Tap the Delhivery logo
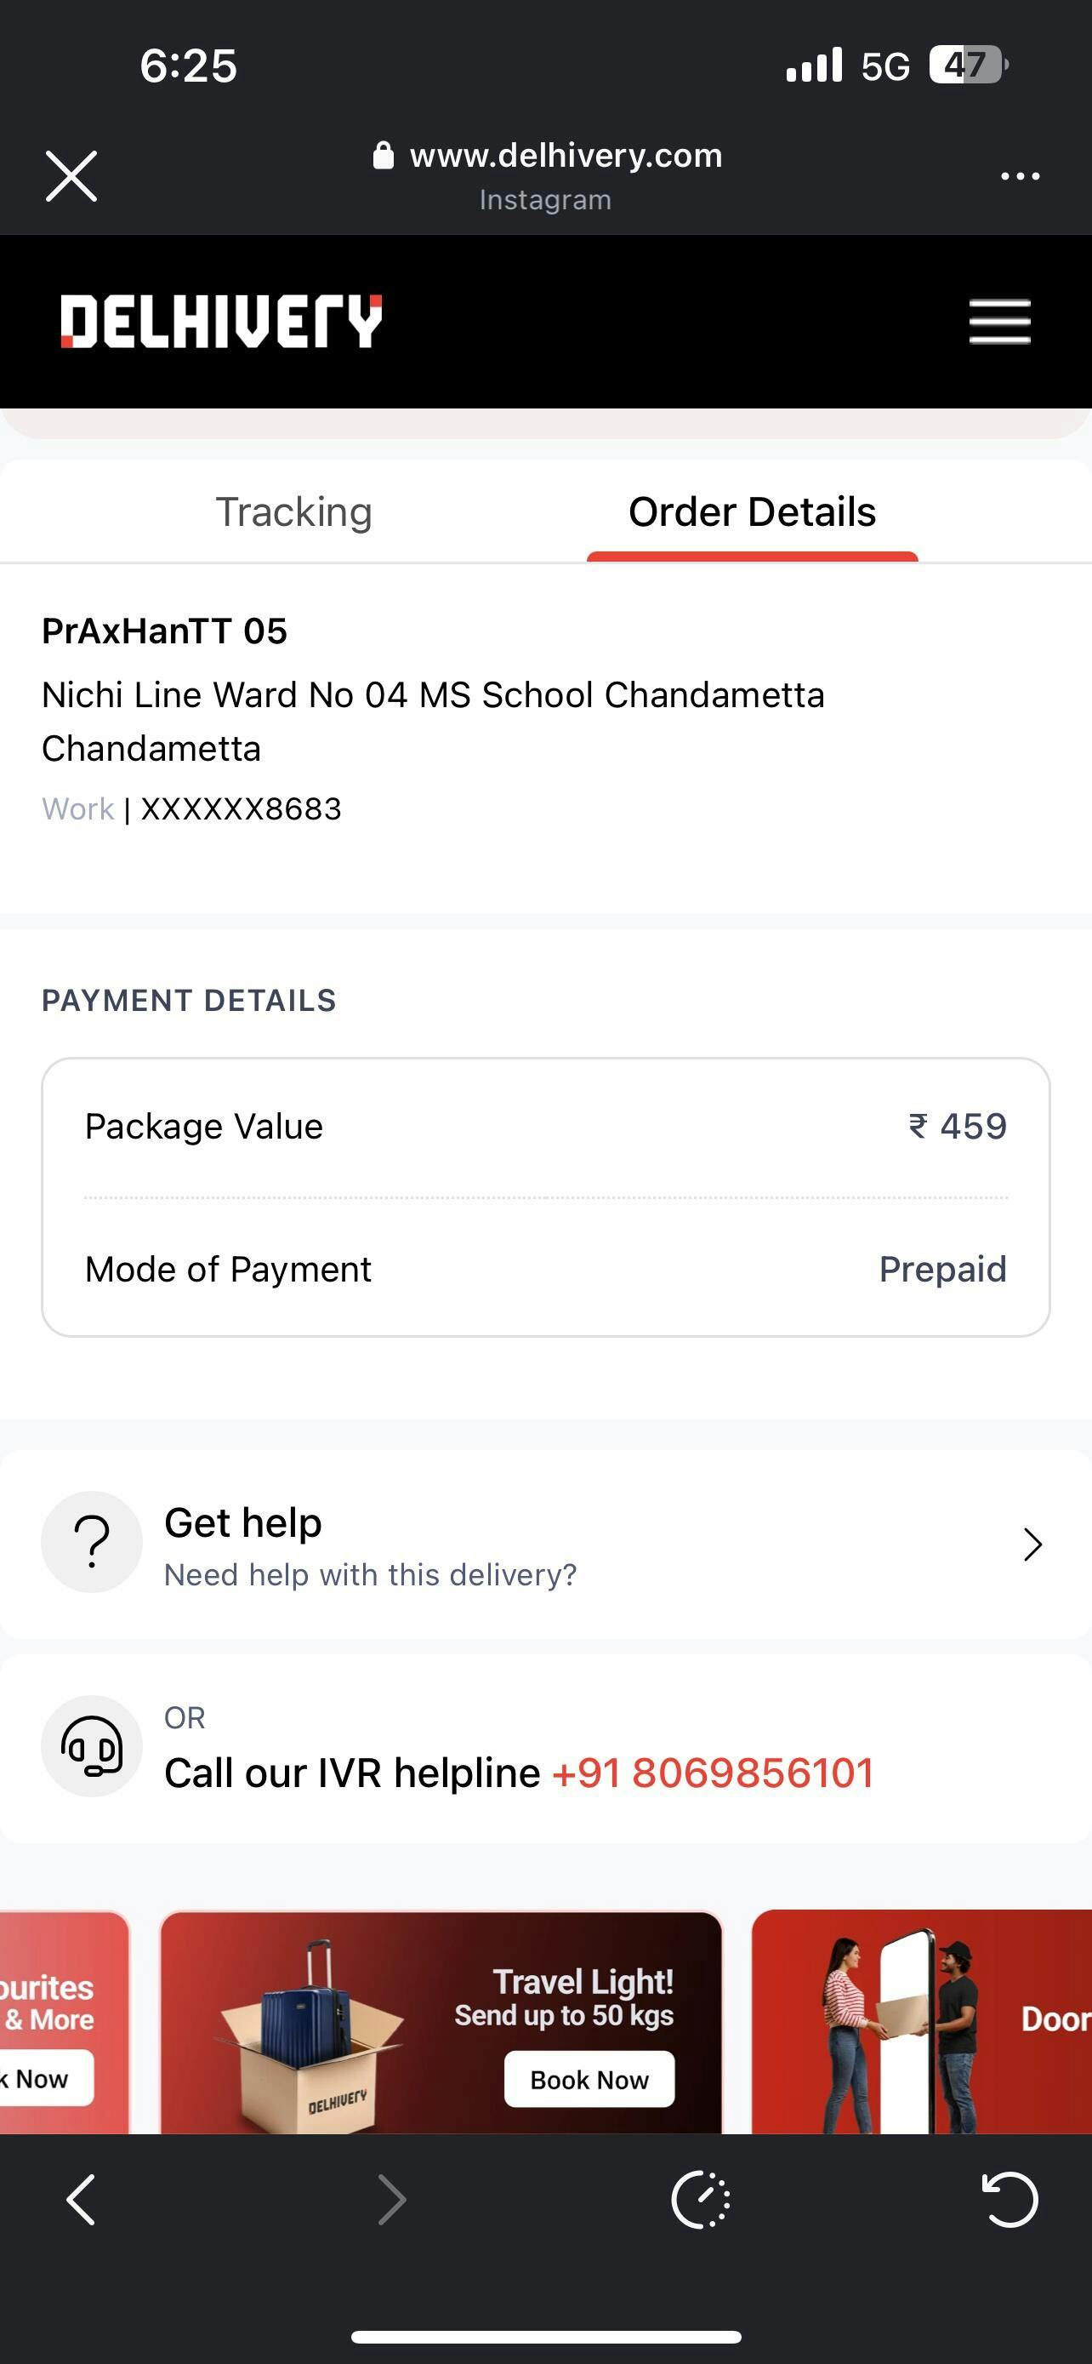This screenshot has width=1092, height=2364. coord(221,321)
